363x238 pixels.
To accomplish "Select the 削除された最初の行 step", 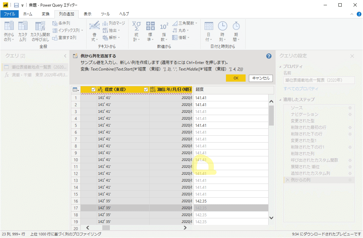I will click(308, 127).
